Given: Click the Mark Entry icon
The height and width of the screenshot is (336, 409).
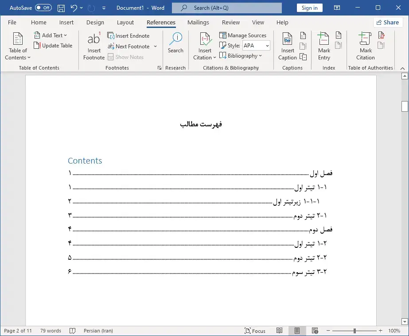Looking at the screenshot, I should [324, 40].
